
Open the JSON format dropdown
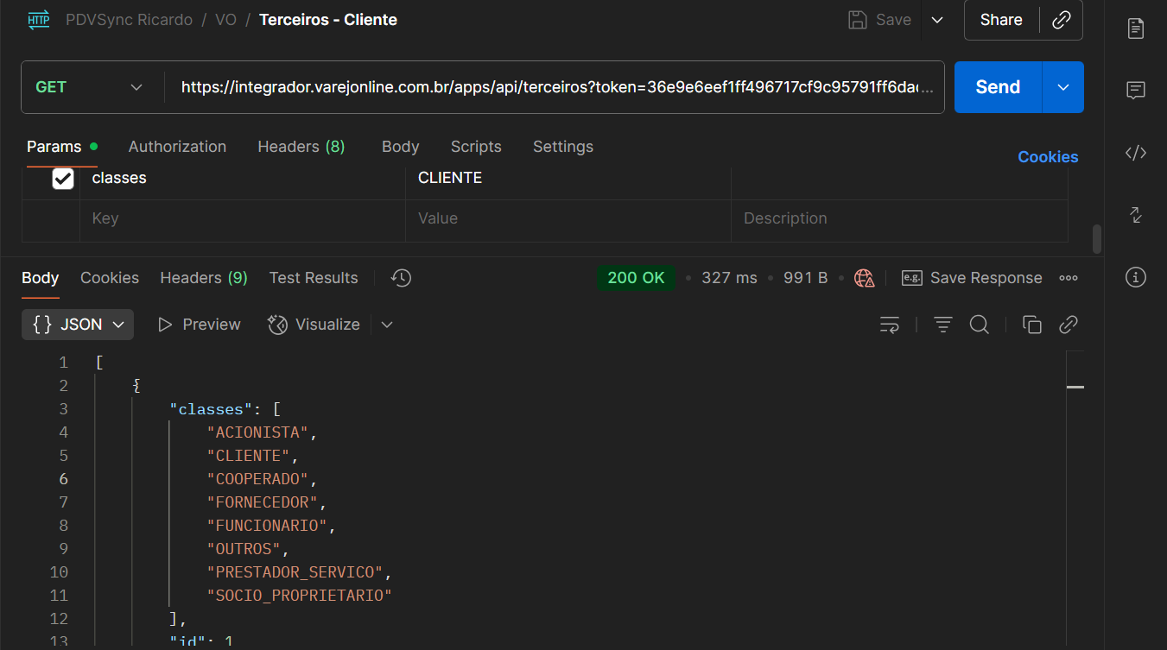tap(78, 325)
